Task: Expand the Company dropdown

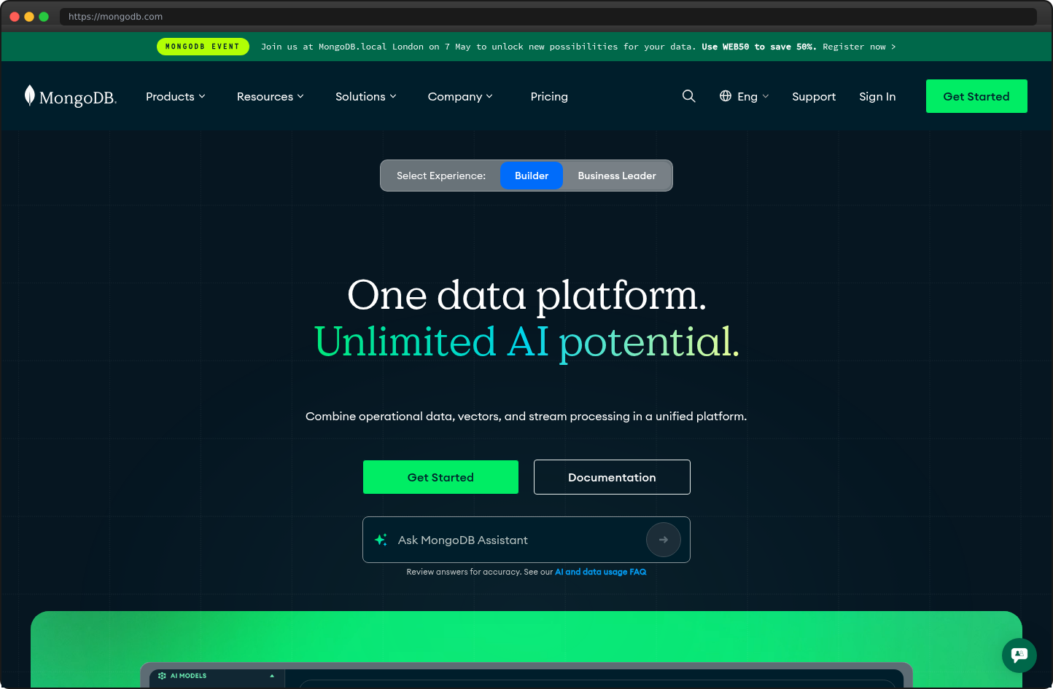Action: coord(459,96)
